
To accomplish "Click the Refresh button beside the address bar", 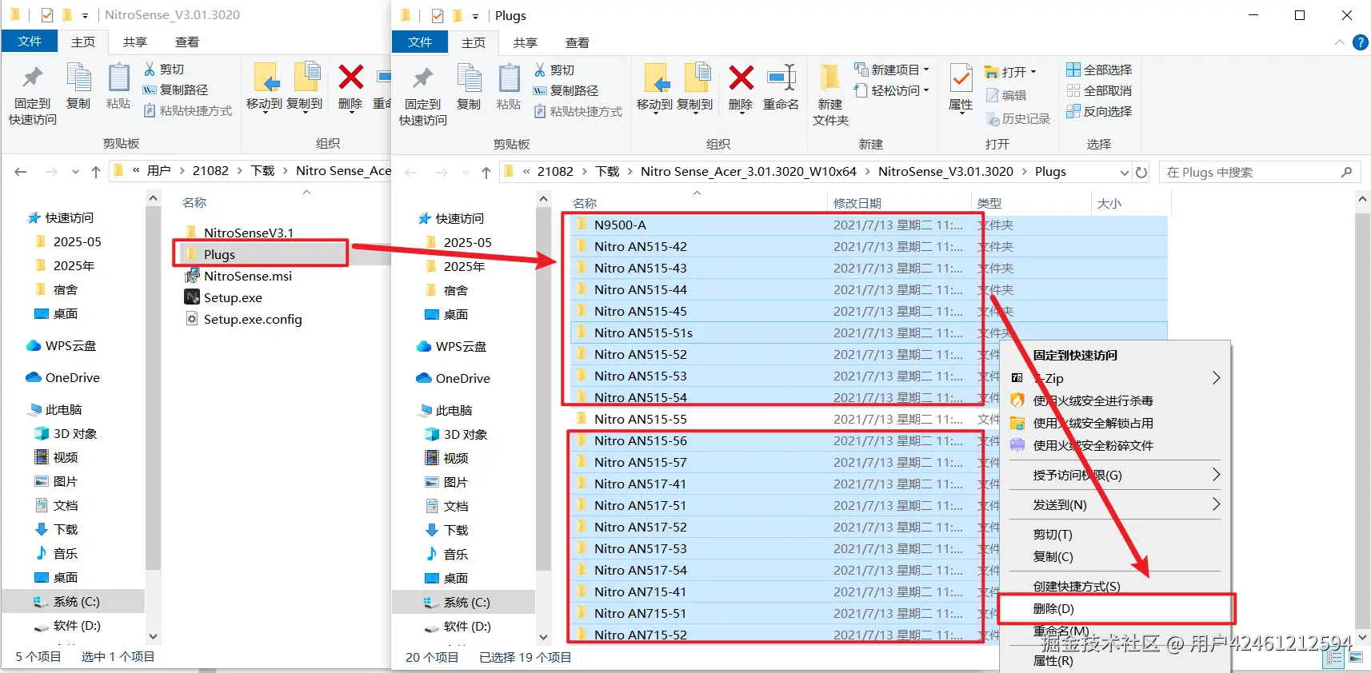I will [x=1141, y=172].
